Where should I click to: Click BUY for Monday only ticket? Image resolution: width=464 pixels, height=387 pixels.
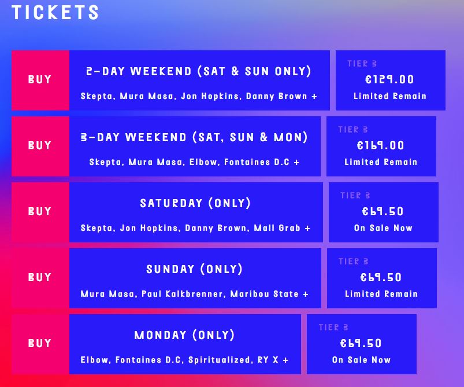coord(40,344)
